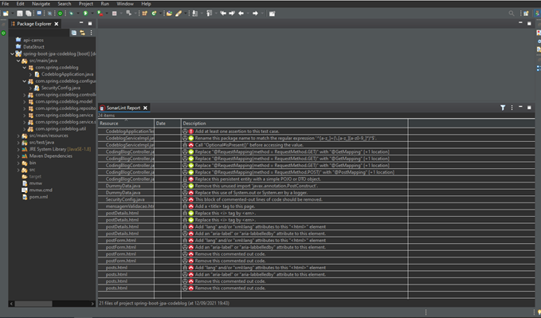Toggle Link with Editor in Package Explorer
This screenshot has height=318, width=541.
pyautogui.click(x=82, y=33)
